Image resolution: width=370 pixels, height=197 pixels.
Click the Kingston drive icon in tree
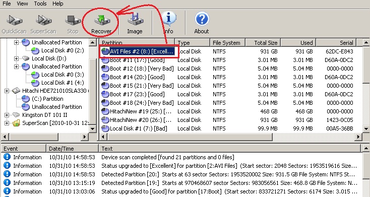16,115
